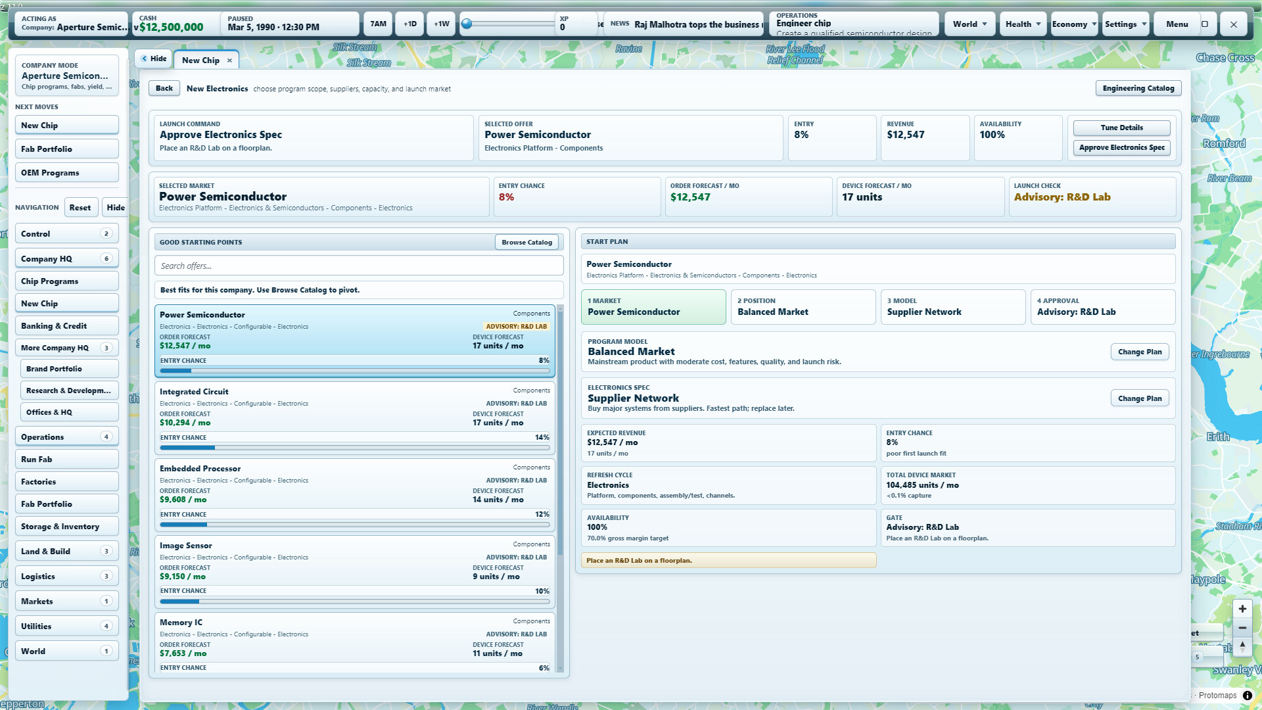Reset map bearing with compass icon
This screenshot has height=710, width=1262.
(1242, 646)
